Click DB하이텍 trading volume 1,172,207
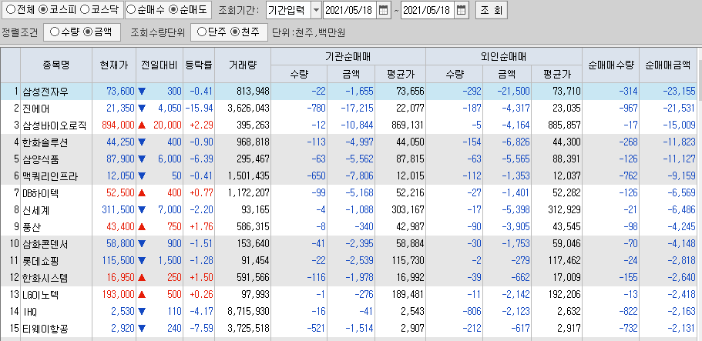 (x=248, y=193)
